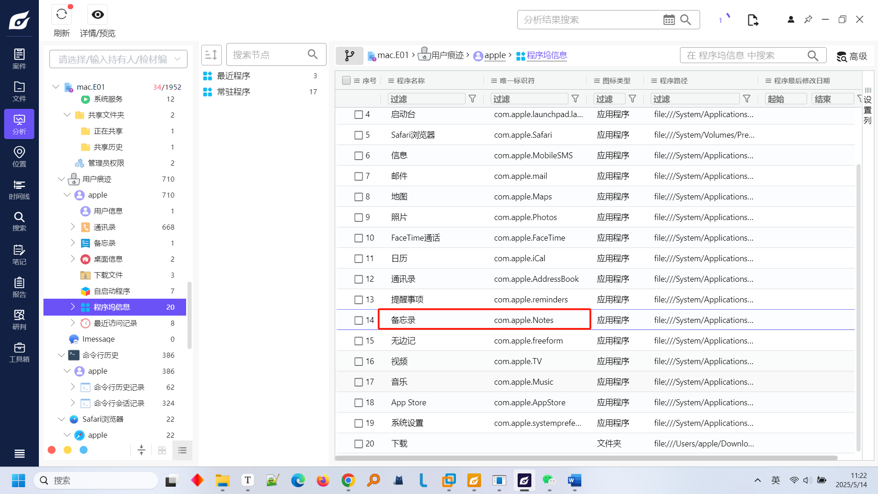Open the 案件 sidebar section

tap(19, 59)
